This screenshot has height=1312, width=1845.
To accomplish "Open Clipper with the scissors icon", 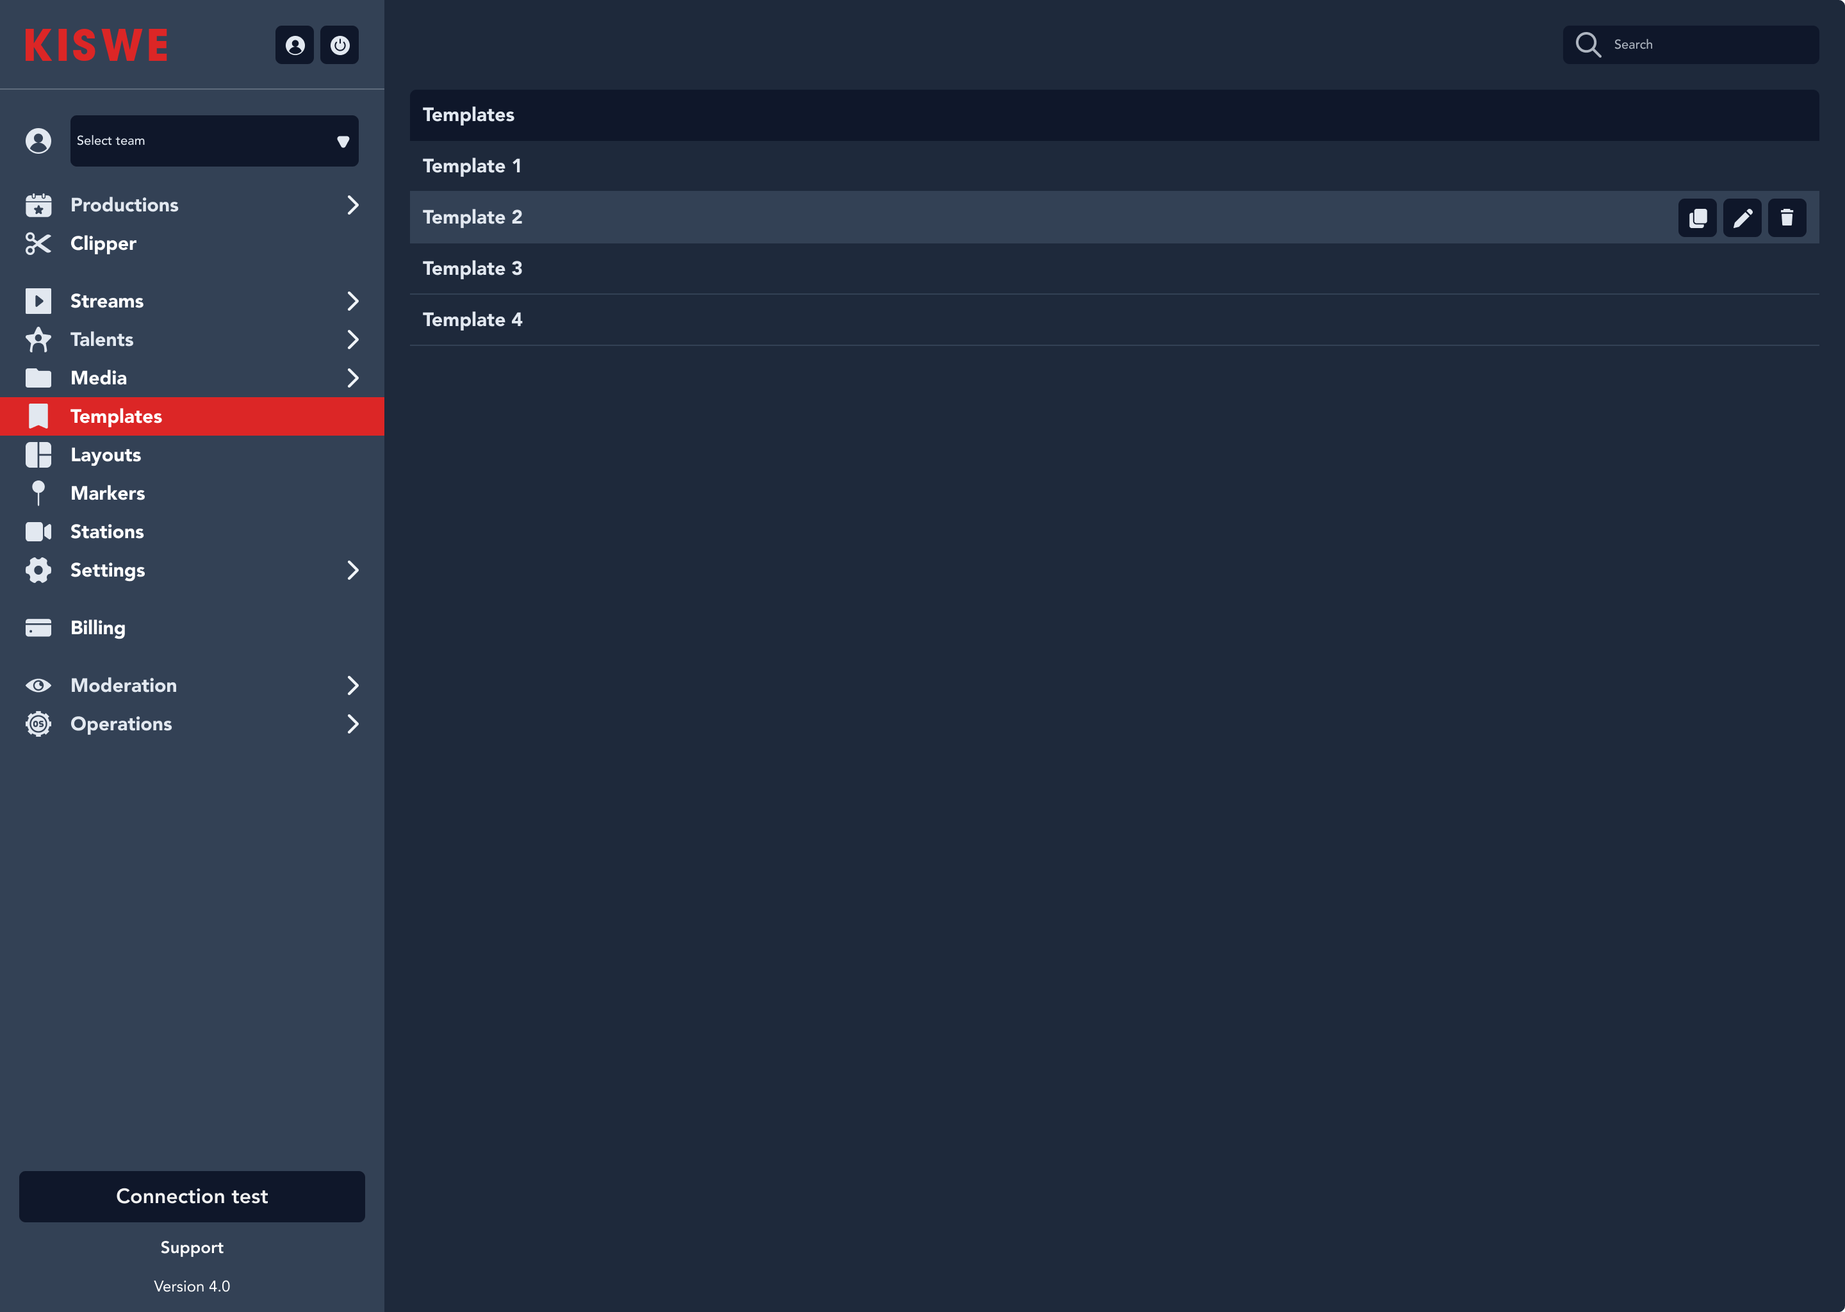I will [x=38, y=243].
